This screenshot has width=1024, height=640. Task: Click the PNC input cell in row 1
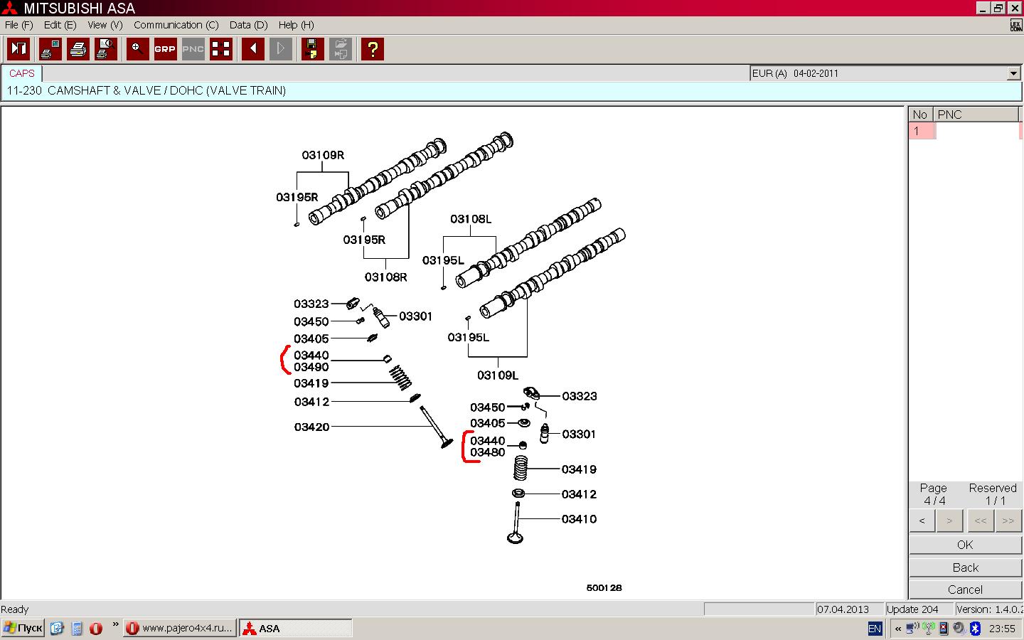pos(977,131)
